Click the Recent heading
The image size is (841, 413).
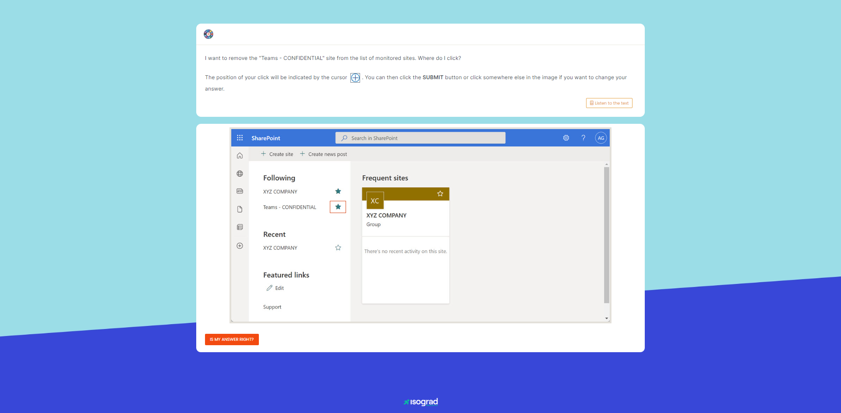(x=274, y=234)
